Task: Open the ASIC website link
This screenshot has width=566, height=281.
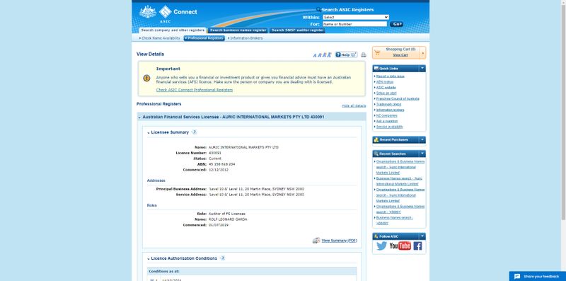Action: click(x=386, y=87)
